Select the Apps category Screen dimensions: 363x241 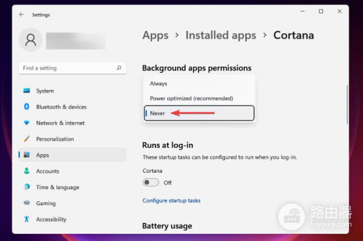(73, 155)
